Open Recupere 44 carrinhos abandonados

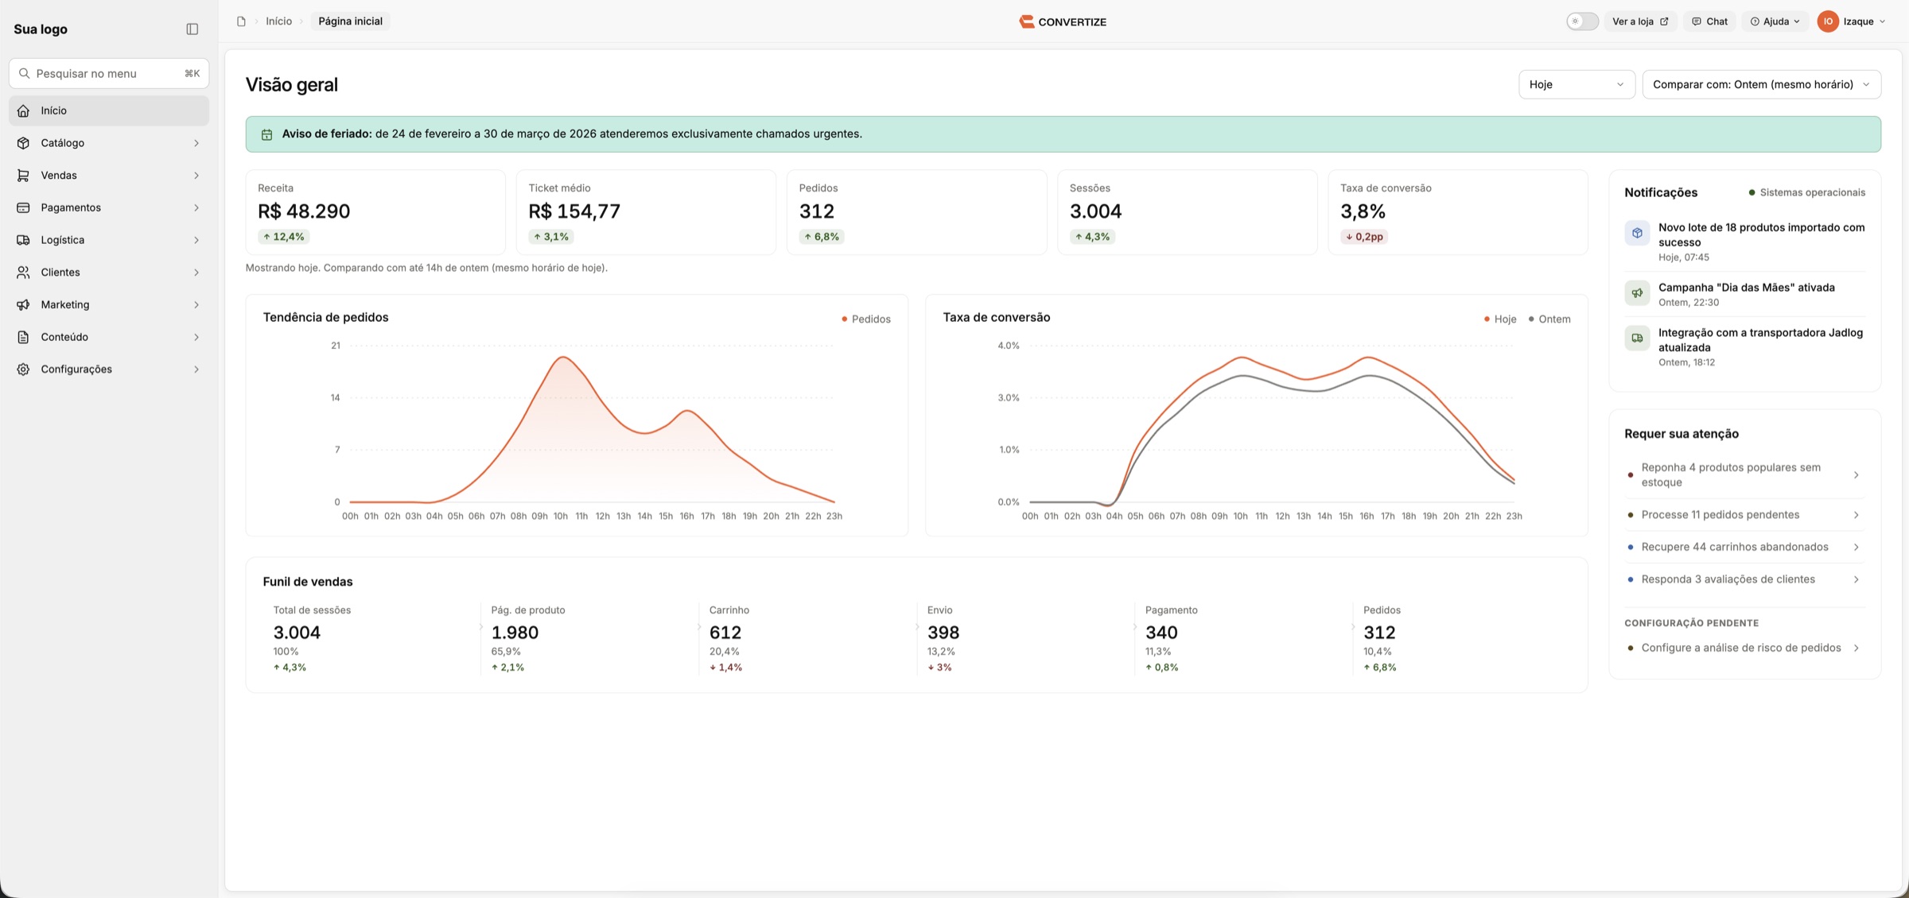point(1744,547)
